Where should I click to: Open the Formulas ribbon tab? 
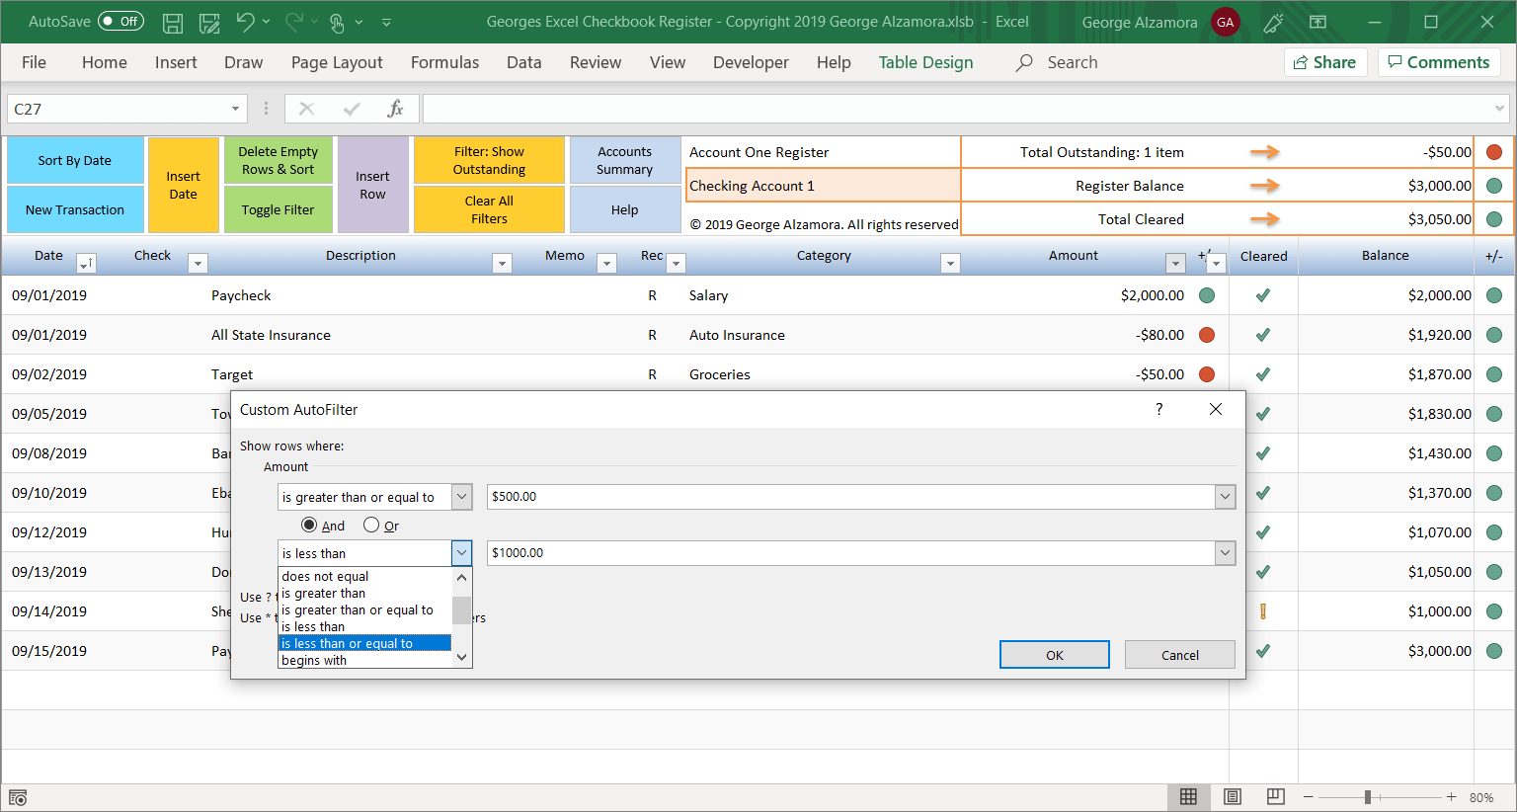[x=444, y=62]
